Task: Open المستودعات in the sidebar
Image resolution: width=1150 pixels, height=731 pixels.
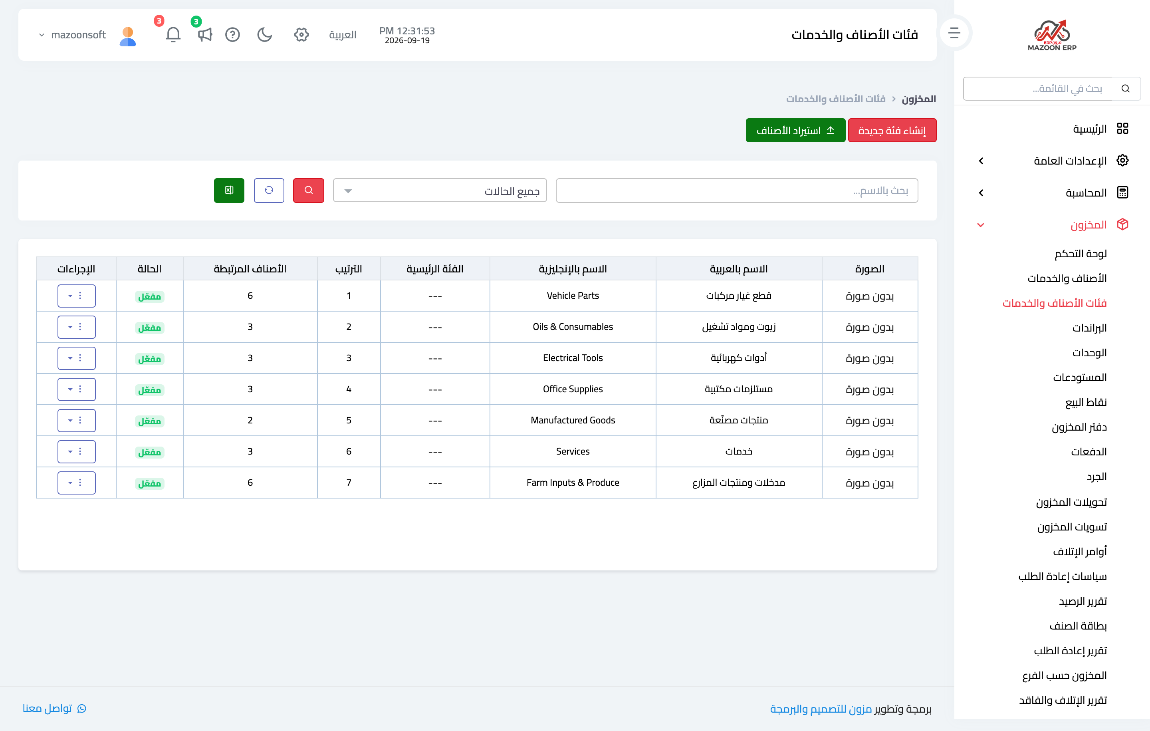Action: click(x=1080, y=378)
